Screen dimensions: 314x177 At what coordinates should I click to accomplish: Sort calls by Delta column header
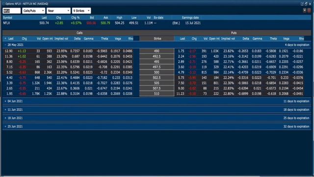77,38
